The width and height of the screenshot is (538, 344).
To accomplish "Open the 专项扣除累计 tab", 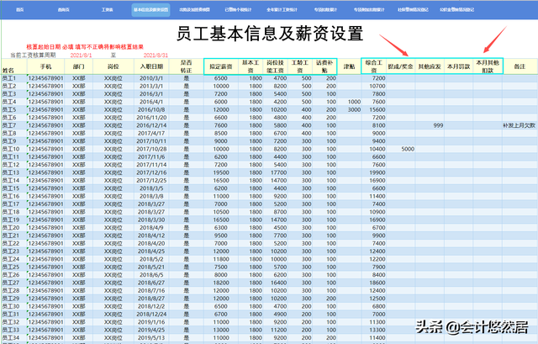I will pos(325,9).
